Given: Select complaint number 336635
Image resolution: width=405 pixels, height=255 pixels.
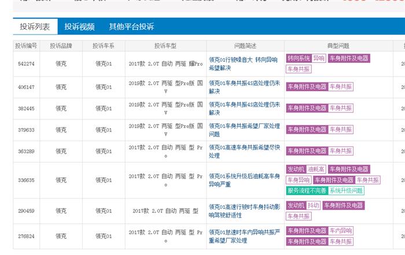Looking at the screenshot, I should click(26, 180).
